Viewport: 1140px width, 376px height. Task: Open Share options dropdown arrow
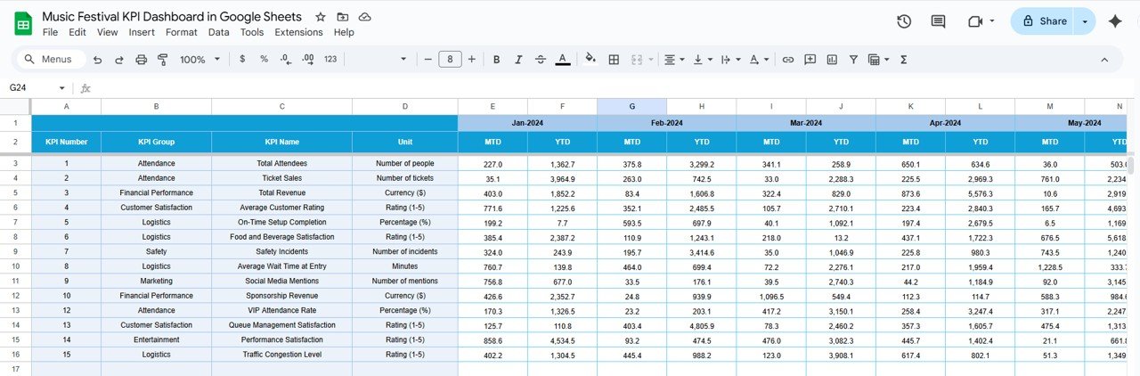[x=1085, y=21]
